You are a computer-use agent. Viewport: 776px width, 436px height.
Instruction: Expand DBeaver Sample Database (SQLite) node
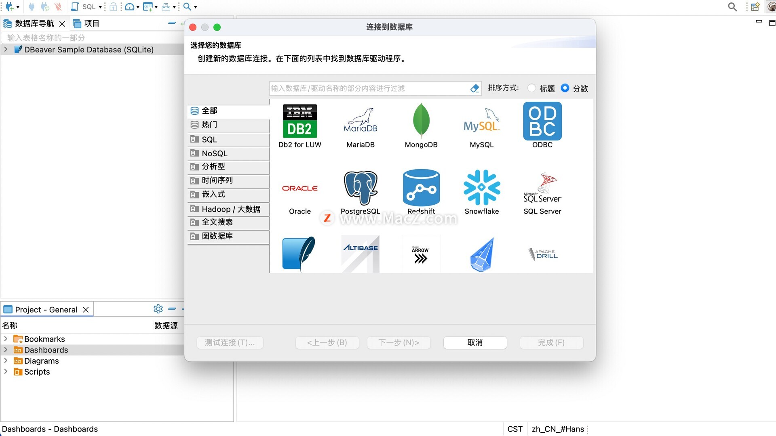pyautogui.click(x=6, y=49)
